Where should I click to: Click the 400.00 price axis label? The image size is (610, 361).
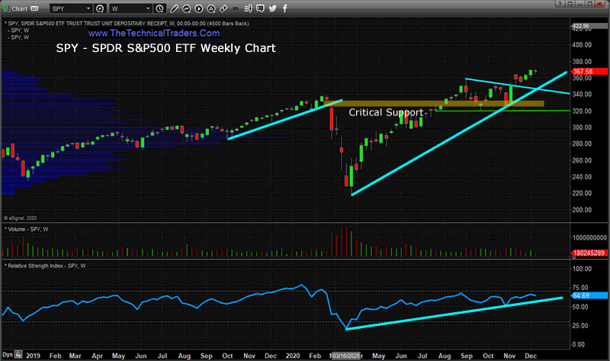pos(582,45)
